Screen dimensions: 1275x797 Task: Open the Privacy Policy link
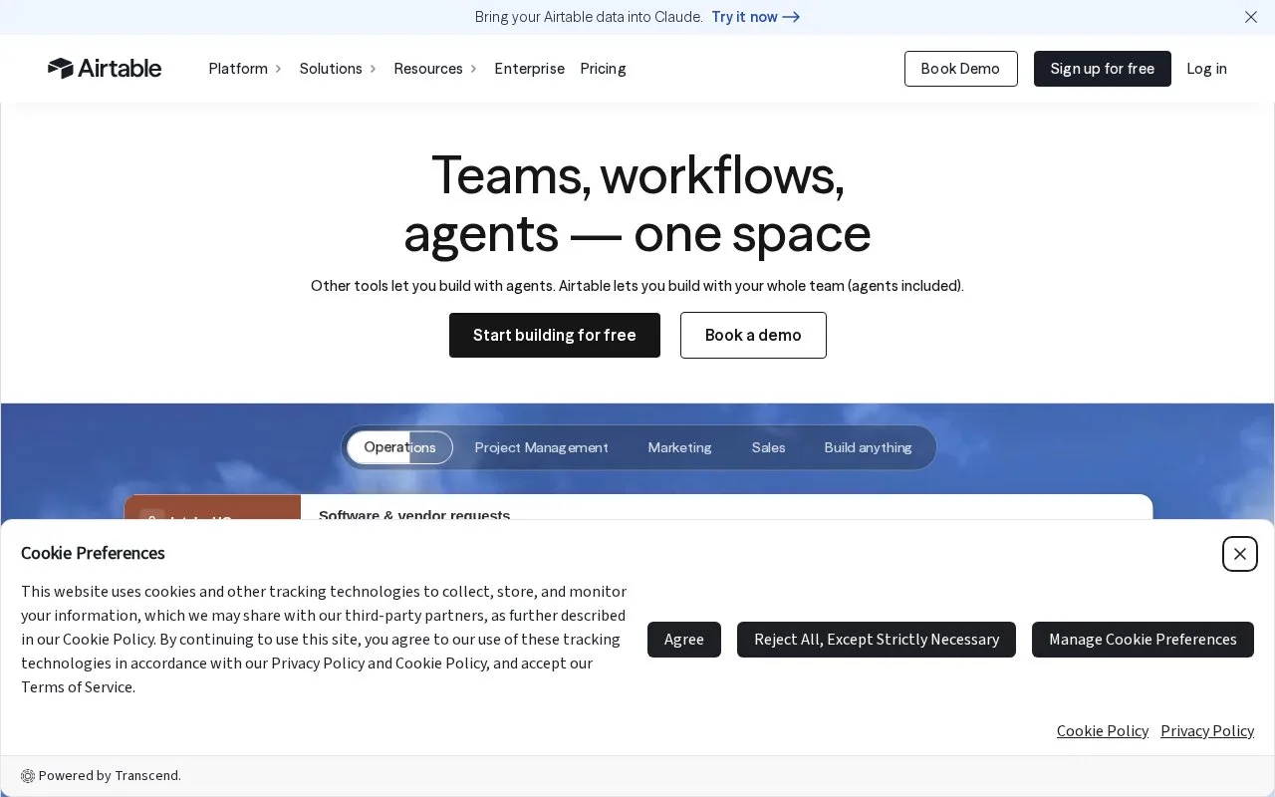pyautogui.click(x=1207, y=731)
